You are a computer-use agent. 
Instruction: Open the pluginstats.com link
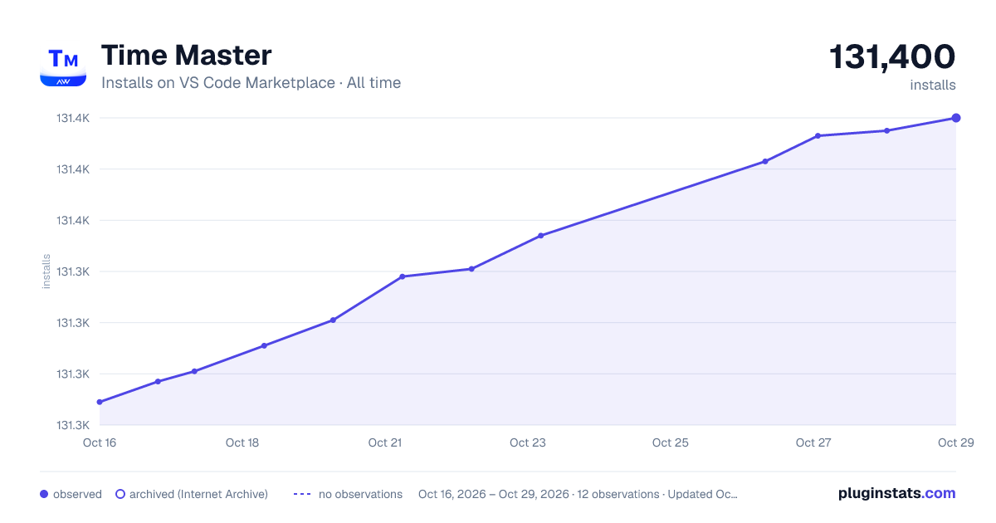click(x=896, y=493)
